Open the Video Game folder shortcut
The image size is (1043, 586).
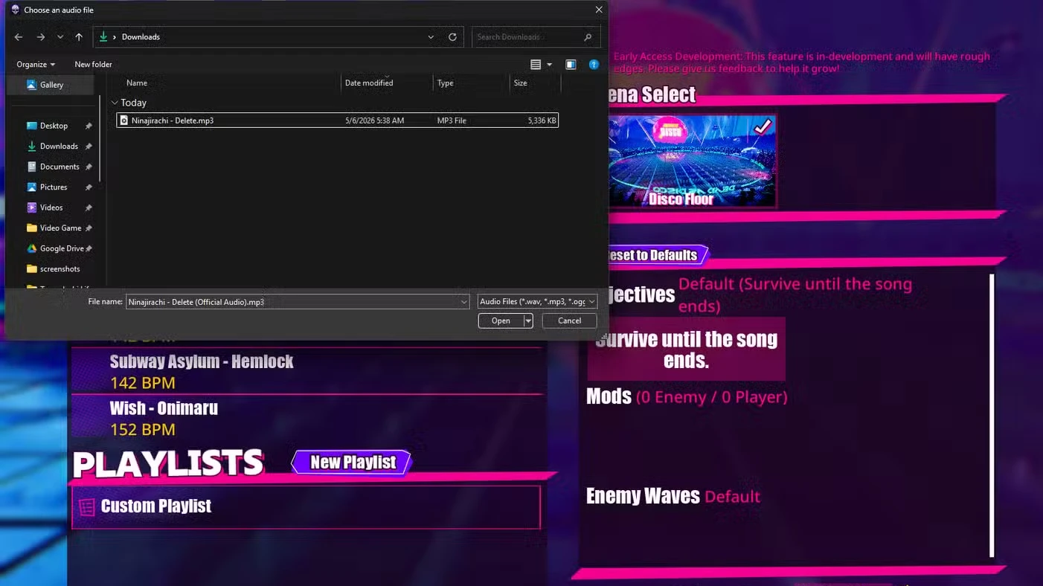click(60, 228)
